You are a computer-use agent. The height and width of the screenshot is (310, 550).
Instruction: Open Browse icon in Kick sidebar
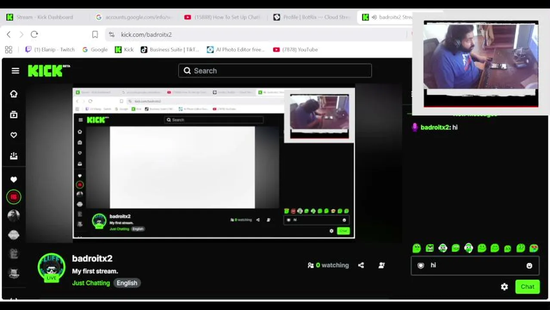pos(14,115)
